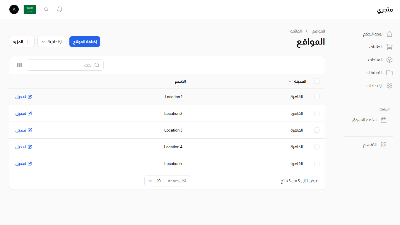Open المزيد (More) options menu
Screen dimensions: 400x225
pyautogui.click(x=22, y=42)
